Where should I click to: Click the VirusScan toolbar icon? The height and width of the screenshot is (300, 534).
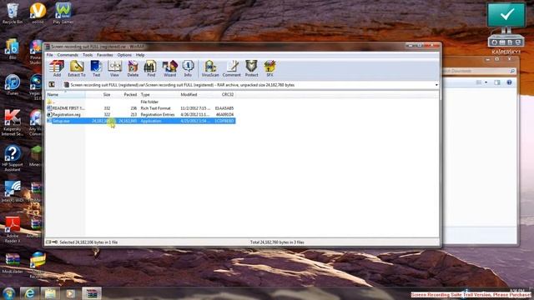click(x=210, y=68)
